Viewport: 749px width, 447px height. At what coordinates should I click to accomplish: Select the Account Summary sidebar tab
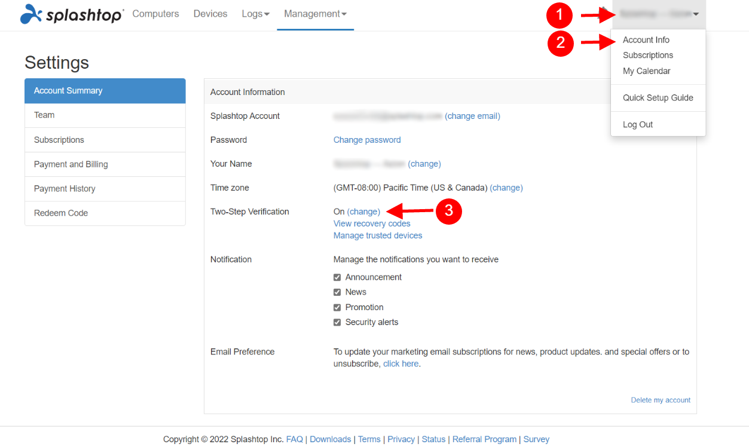tap(105, 91)
